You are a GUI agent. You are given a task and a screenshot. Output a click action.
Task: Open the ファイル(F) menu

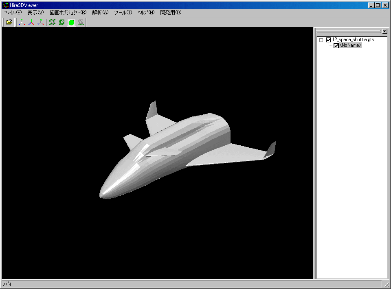pyautogui.click(x=13, y=13)
